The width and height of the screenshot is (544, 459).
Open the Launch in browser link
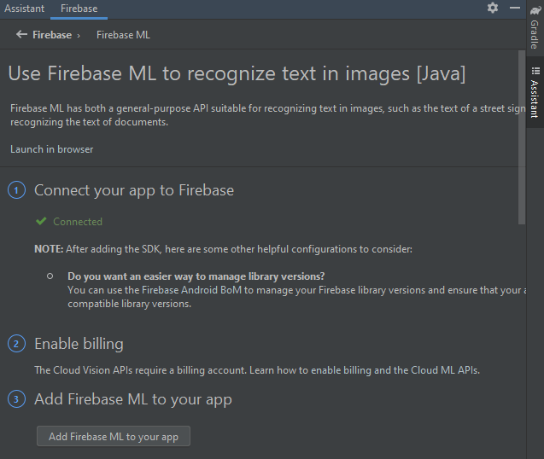(51, 149)
